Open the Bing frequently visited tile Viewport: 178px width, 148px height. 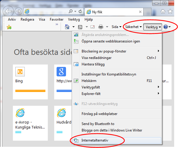click(30, 78)
